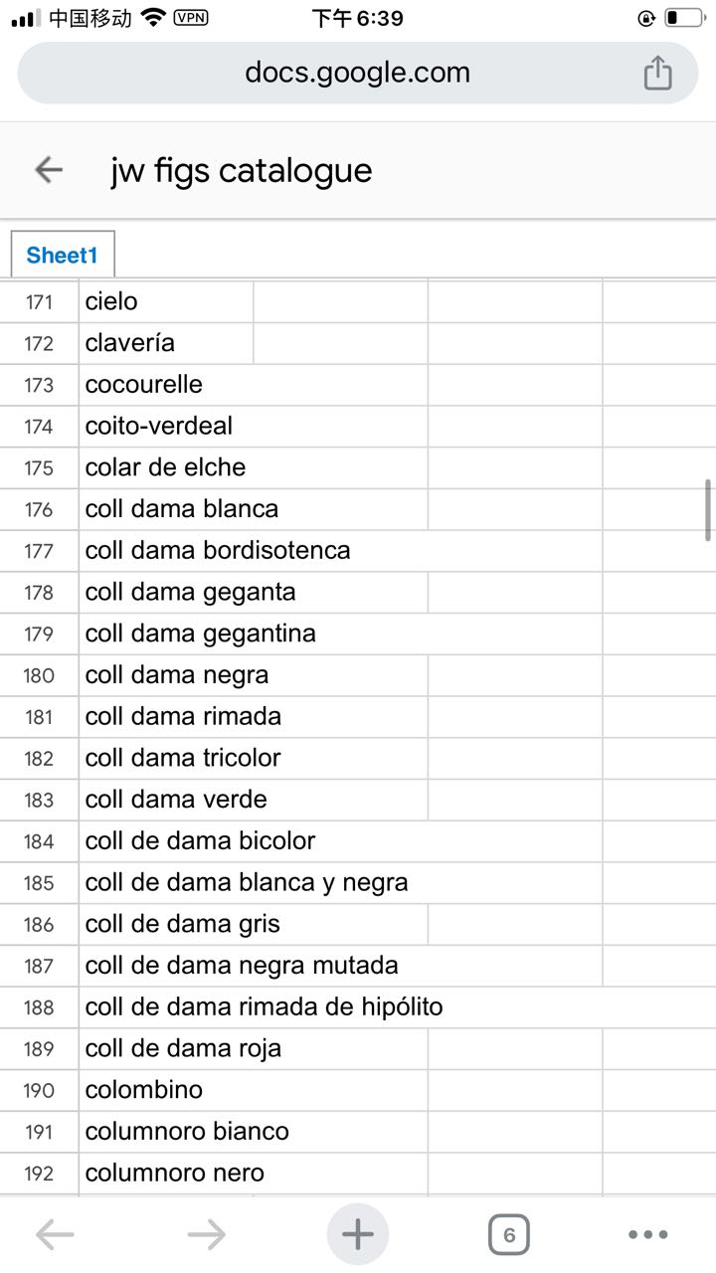Tap the browser back navigation arrow
716x1273 pixels.
(55, 1234)
